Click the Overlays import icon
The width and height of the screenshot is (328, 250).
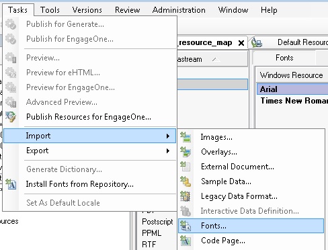186,152
